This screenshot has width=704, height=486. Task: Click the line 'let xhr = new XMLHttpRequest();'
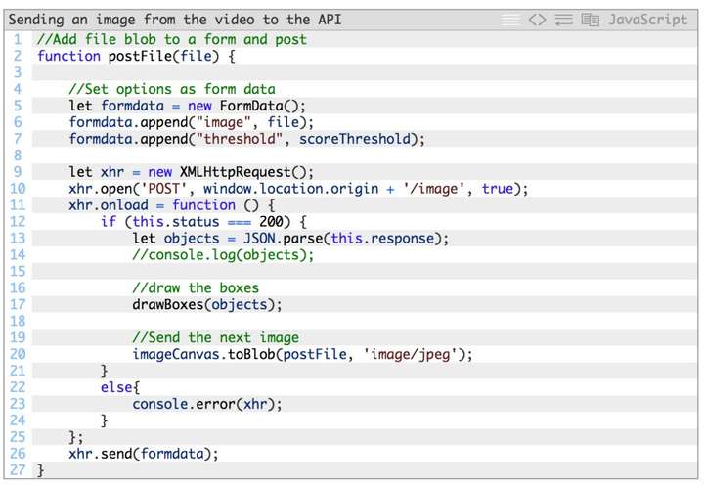(x=192, y=172)
